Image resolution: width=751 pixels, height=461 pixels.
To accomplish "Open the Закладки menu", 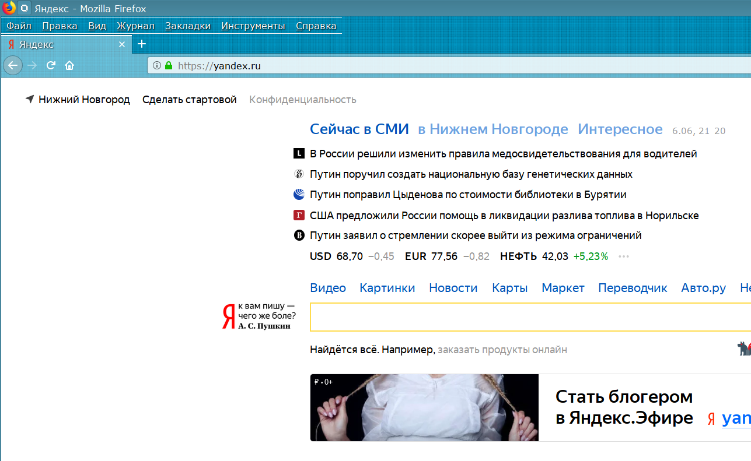I will tap(187, 26).
